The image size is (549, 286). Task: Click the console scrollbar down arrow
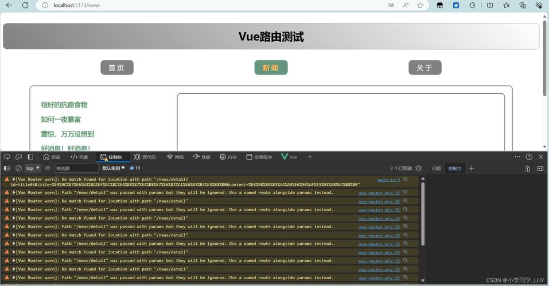click(x=423, y=280)
